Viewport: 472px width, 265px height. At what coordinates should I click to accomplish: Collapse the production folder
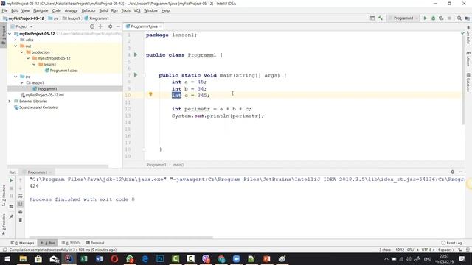(21, 52)
